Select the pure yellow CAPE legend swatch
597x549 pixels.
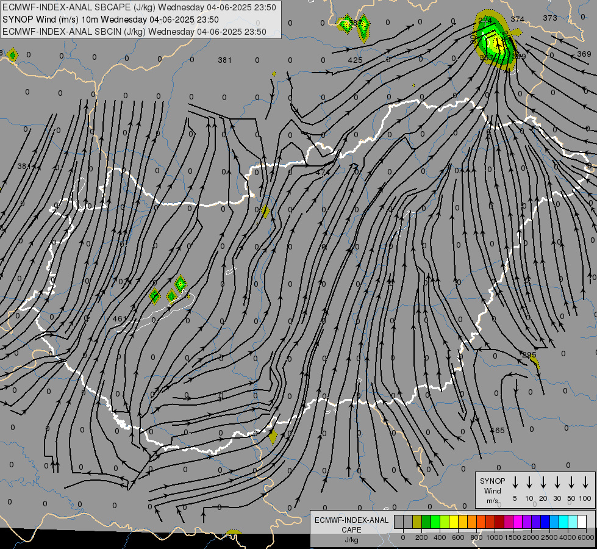(454, 522)
